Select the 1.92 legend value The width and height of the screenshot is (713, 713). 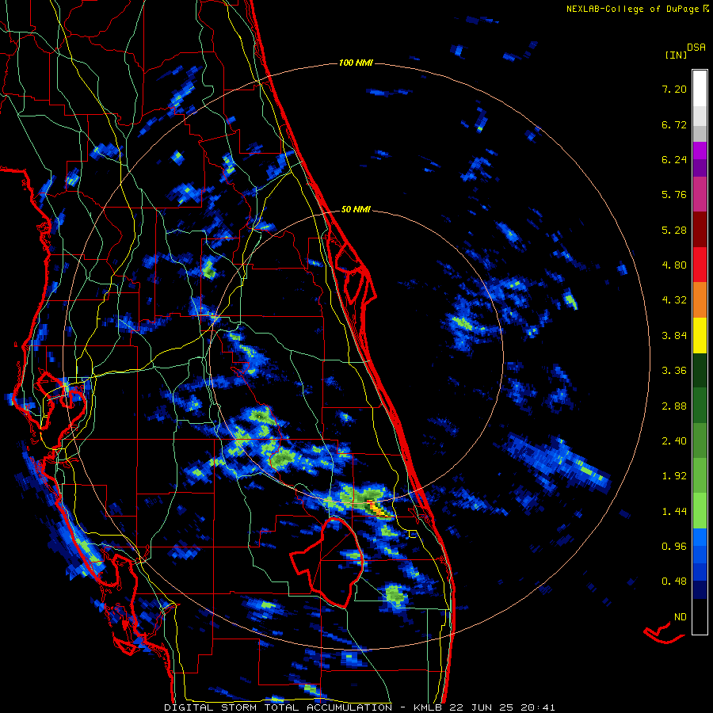point(674,476)
